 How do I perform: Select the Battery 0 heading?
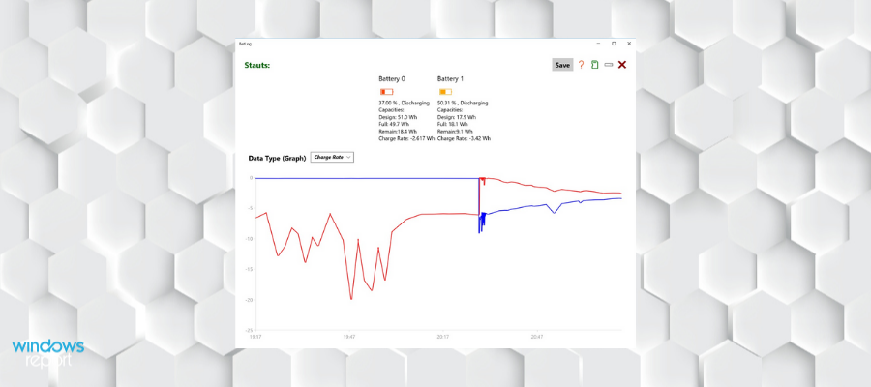[392, 78]
